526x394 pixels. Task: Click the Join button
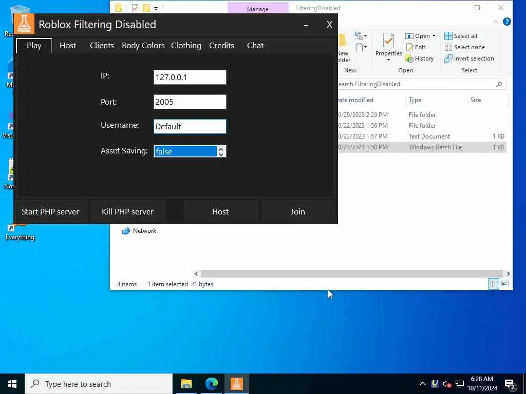click(x=297, y=212)
